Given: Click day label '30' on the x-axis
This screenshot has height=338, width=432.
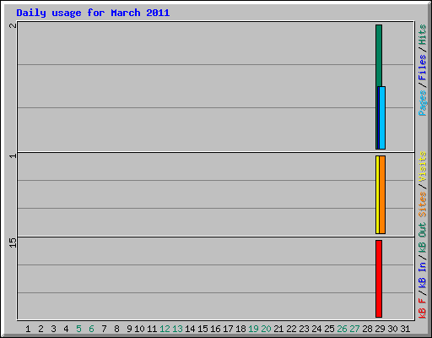Looking at the screenshot, I should (x=392, y=329).
